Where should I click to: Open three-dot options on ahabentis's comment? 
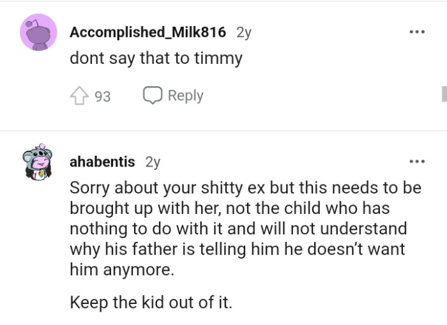point(417,162)
